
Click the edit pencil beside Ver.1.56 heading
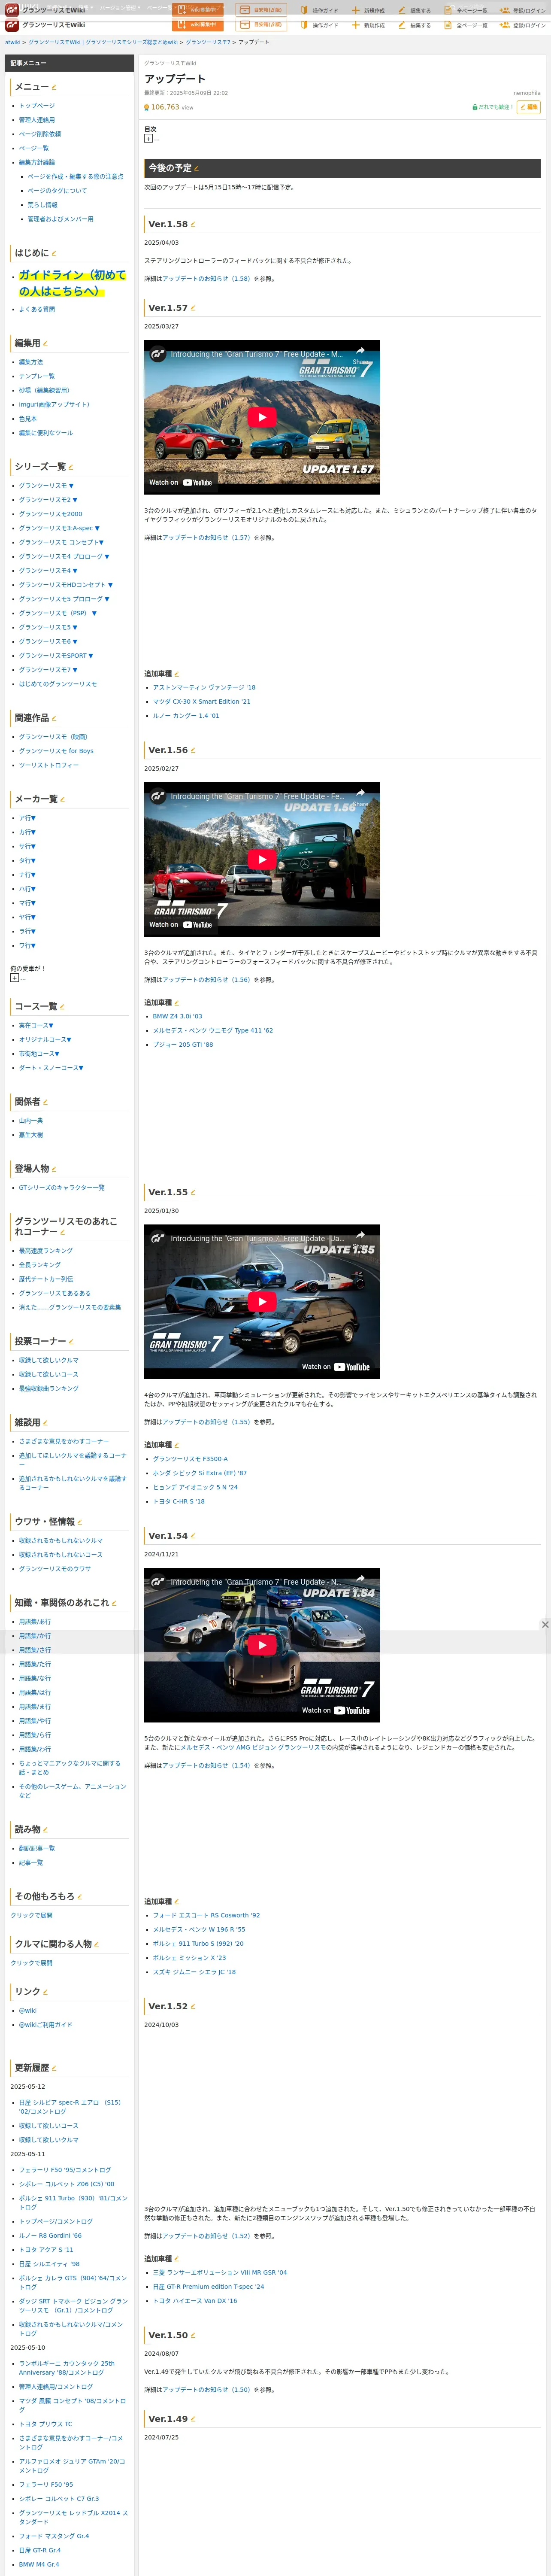(x=193, y=750)
